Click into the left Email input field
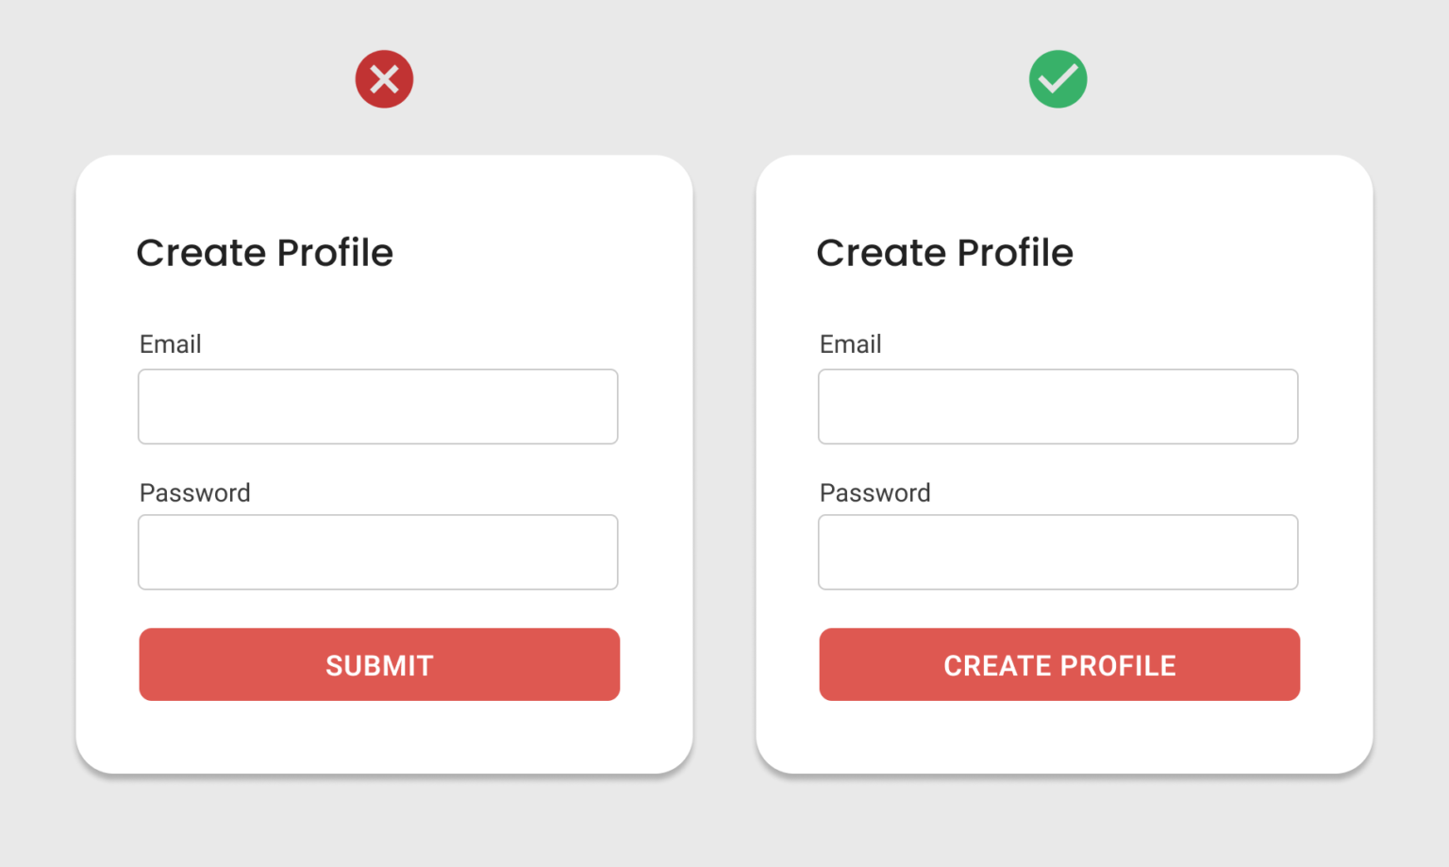The width and height of the screenshot is (1449, 867). pos(377,406)
